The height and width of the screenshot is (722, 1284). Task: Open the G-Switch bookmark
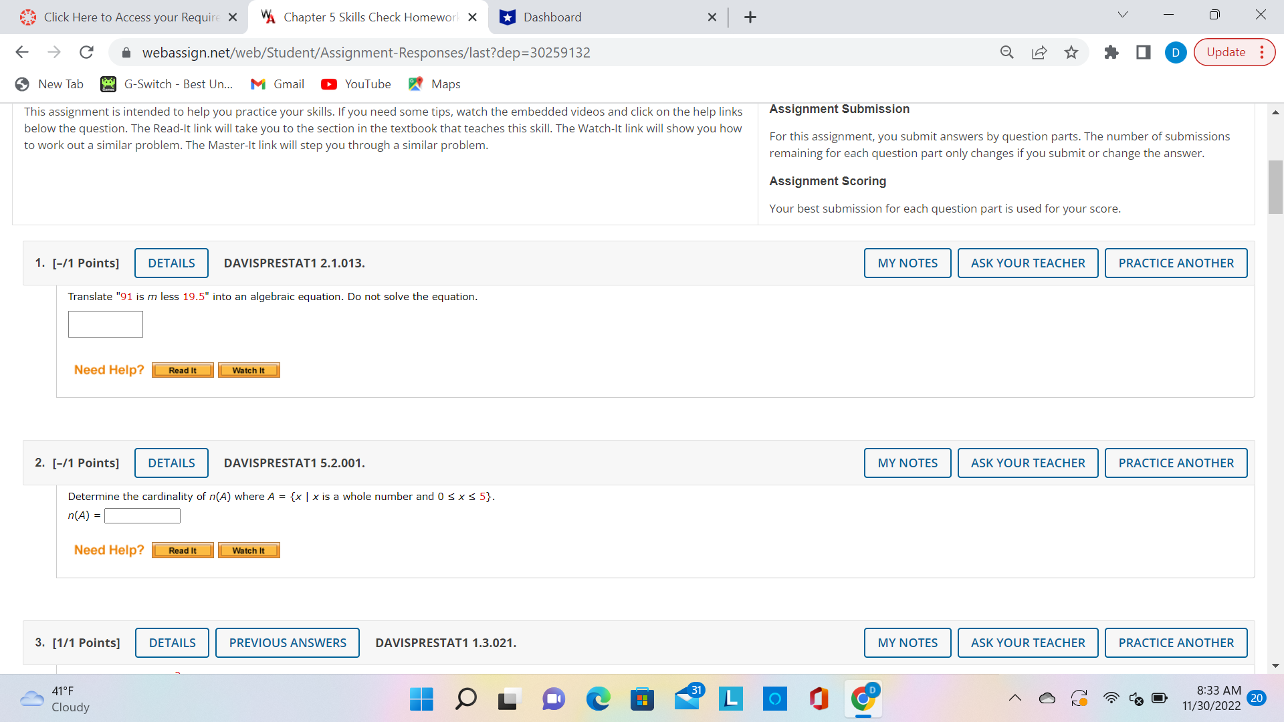click(167, 84)
